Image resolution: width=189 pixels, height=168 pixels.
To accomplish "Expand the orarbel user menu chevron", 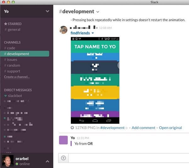I will [x=48, y=161].
